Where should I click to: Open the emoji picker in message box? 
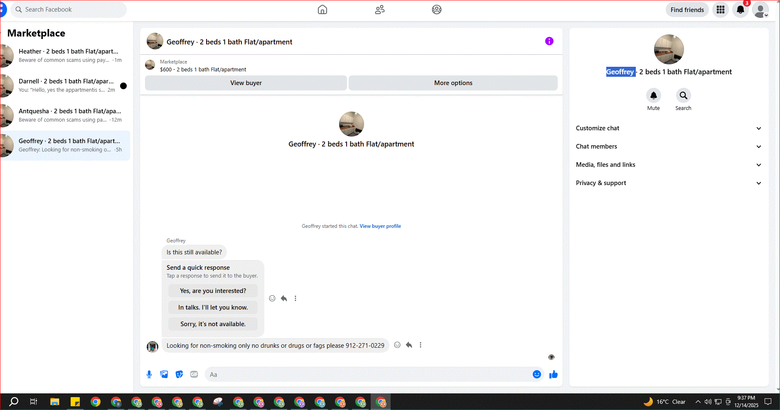click(x=537, y=374)
